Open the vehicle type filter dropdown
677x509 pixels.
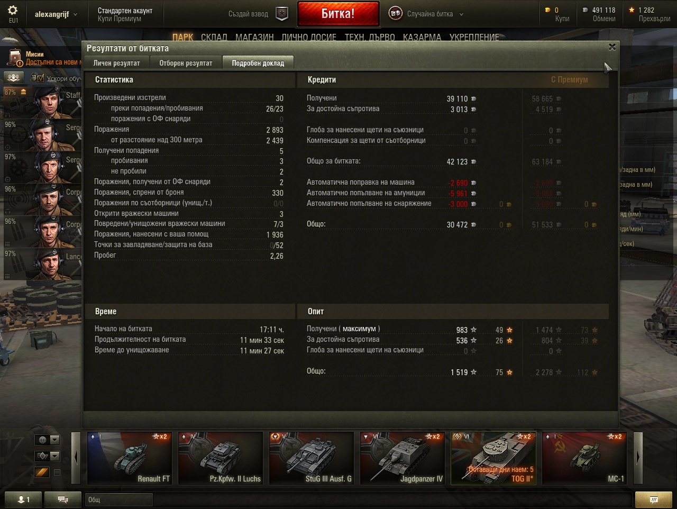(x=47, y=456)
